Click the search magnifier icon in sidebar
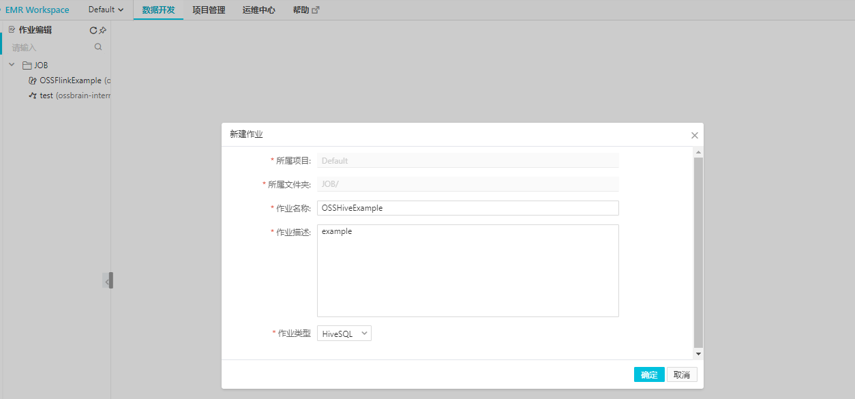The height and width of the screenshot is (399, 855). tap(98, 47)
